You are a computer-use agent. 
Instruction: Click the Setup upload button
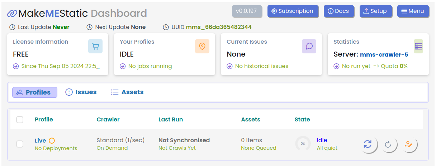pyautogui.click(x=376, y=11)
